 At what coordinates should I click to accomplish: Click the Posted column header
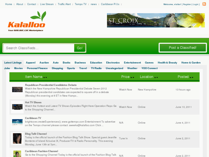tap(183, 77)
